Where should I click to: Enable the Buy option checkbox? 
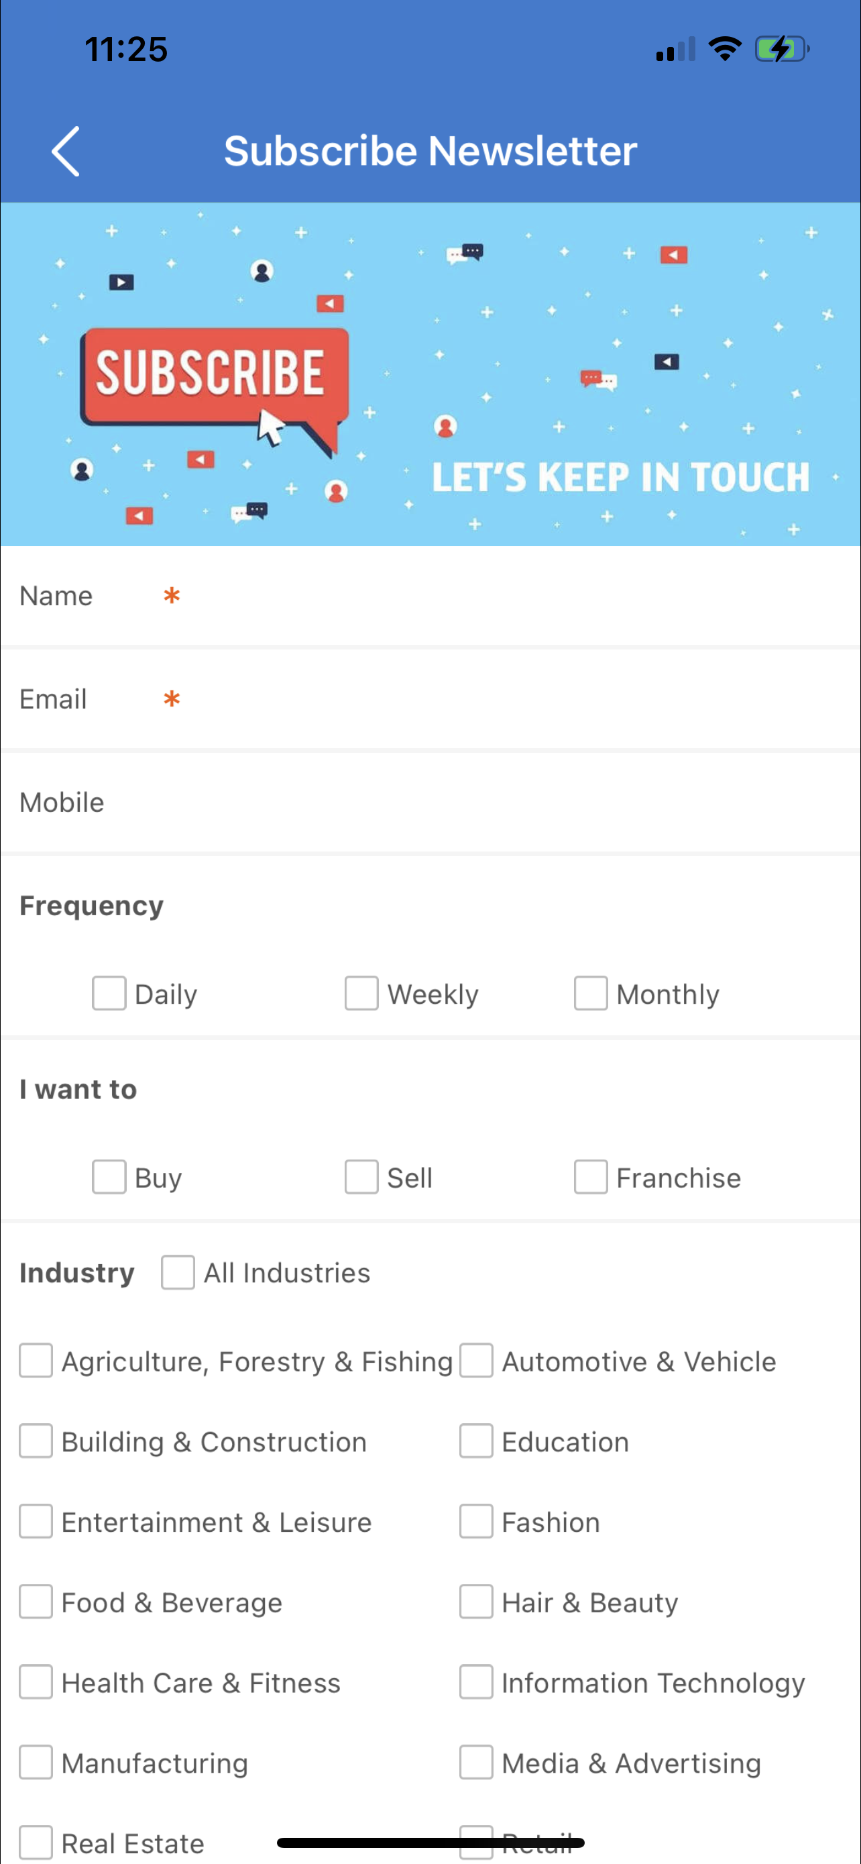(109, 1177)
